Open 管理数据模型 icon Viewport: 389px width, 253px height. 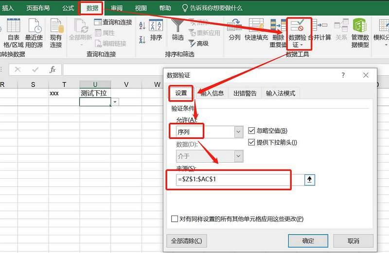click(x=360, y=33)
